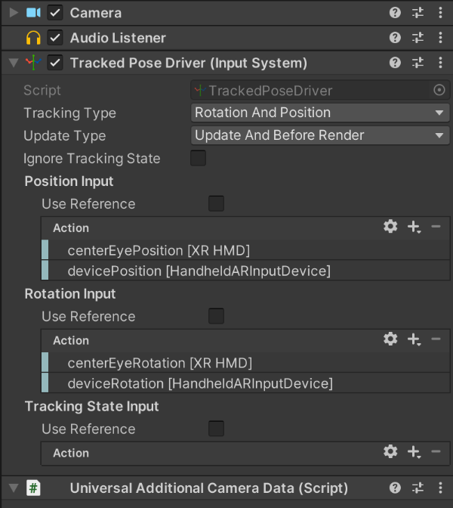Click the Update Type label
Viewport: 453px width, 508px height.
point(65,136)
